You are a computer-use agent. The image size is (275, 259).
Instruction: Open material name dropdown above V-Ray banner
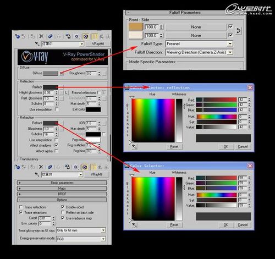[81, 44]
